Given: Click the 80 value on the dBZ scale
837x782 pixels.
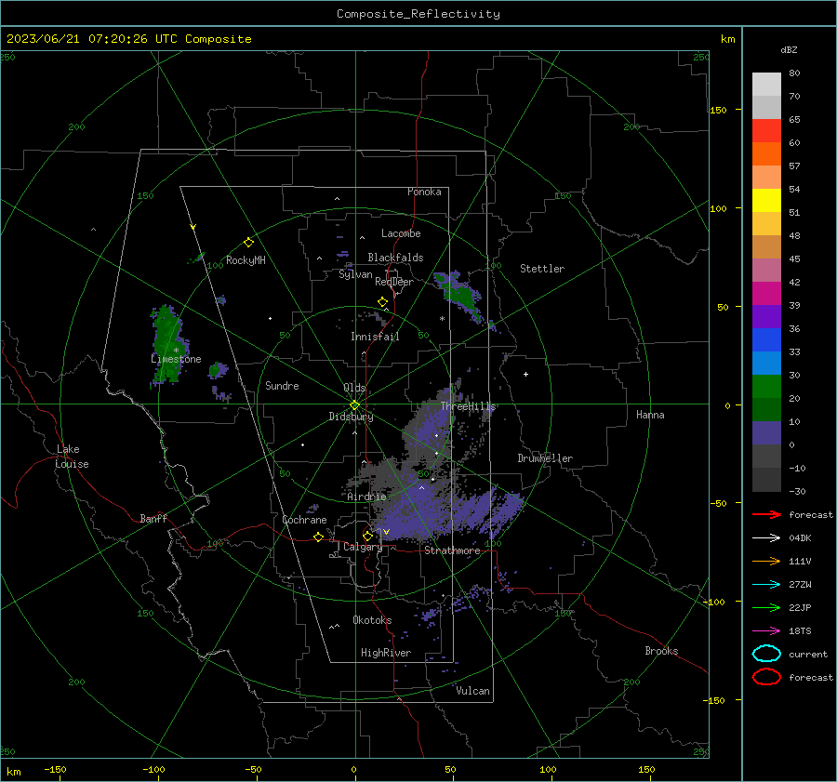Looking at the screenshot, I should coord(794,73).
